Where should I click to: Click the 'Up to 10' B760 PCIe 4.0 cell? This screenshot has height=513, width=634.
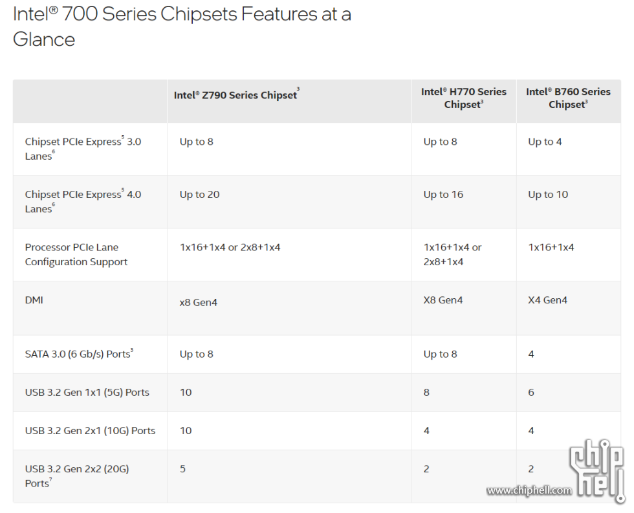548,195
